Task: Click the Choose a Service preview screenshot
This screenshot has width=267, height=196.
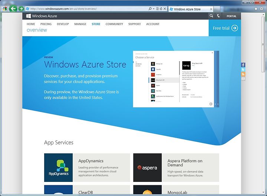Action: click(x=176, y=79)
